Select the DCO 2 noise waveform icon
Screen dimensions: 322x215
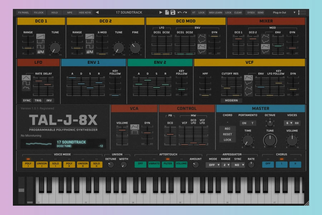tap(90, 52)
